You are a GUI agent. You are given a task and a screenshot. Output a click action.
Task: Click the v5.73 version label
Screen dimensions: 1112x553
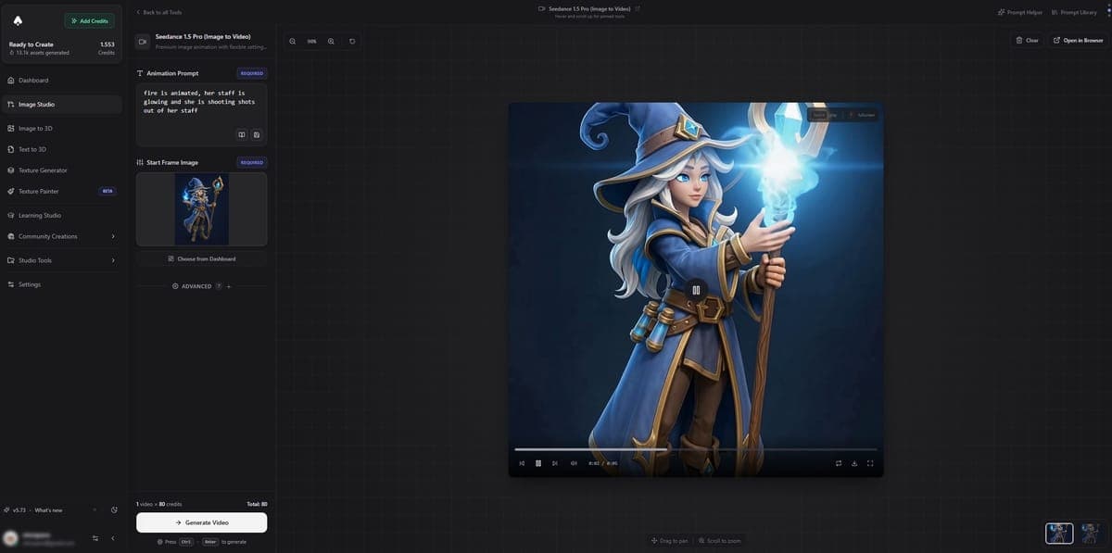19,510
